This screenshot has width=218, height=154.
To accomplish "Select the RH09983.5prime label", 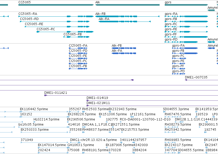I will tap(178, 140).
